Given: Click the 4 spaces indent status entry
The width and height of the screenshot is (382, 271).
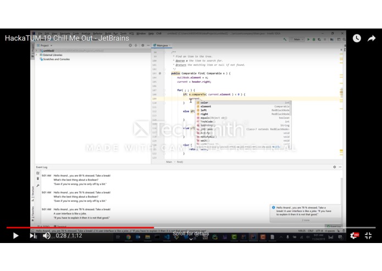Looking at the screenshot, I should coord(330,231).
